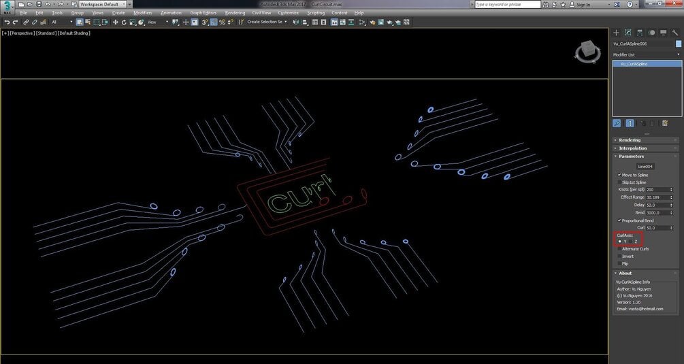Toggle Window/Crossing selection mode
Image resolution: width=684 pixels, height=364 pixels.
click(105, 22)
